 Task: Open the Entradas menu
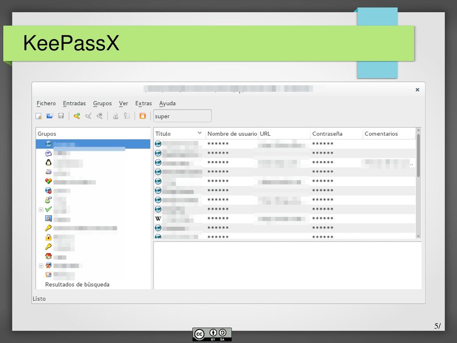(x=75, y=103)
